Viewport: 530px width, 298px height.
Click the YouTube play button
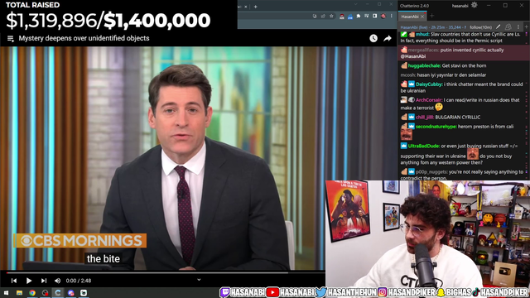(29, 281)
